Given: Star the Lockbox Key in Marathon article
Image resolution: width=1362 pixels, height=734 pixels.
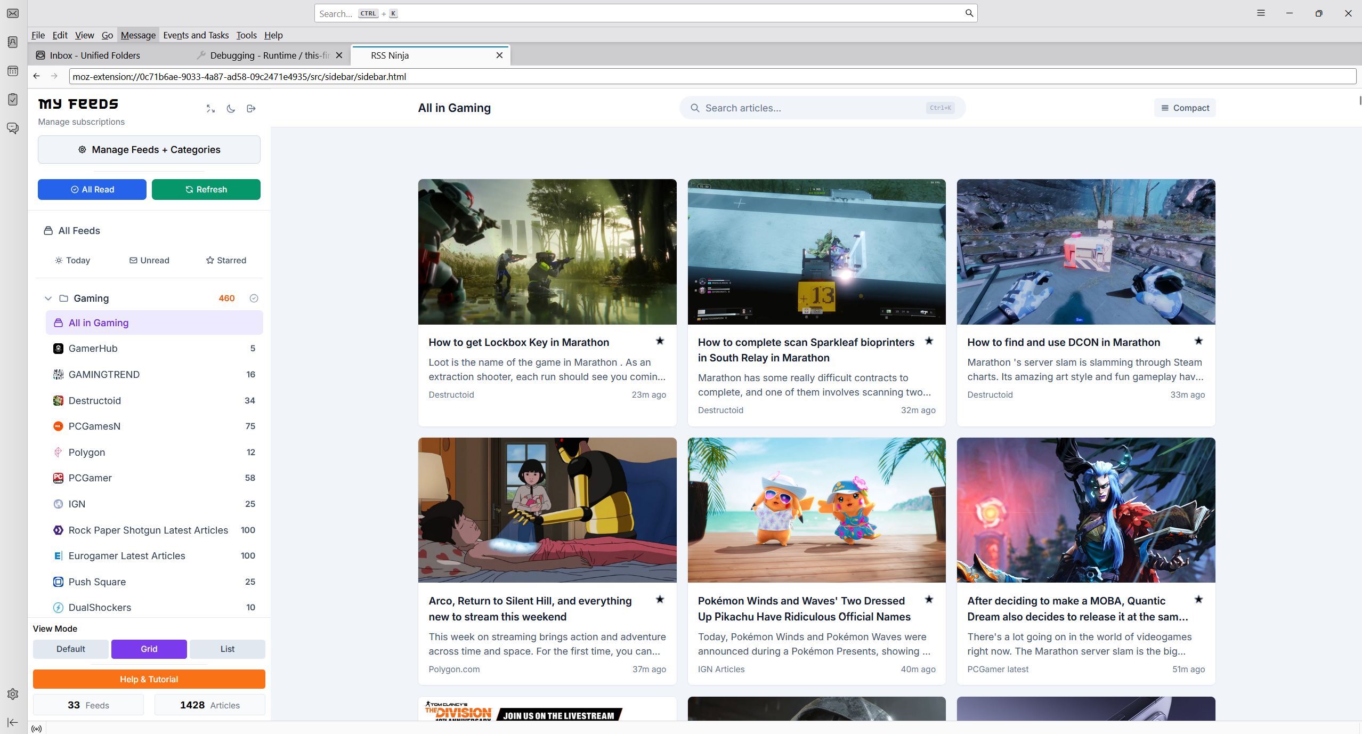Looking at the screenshot, I should (660, 341).
